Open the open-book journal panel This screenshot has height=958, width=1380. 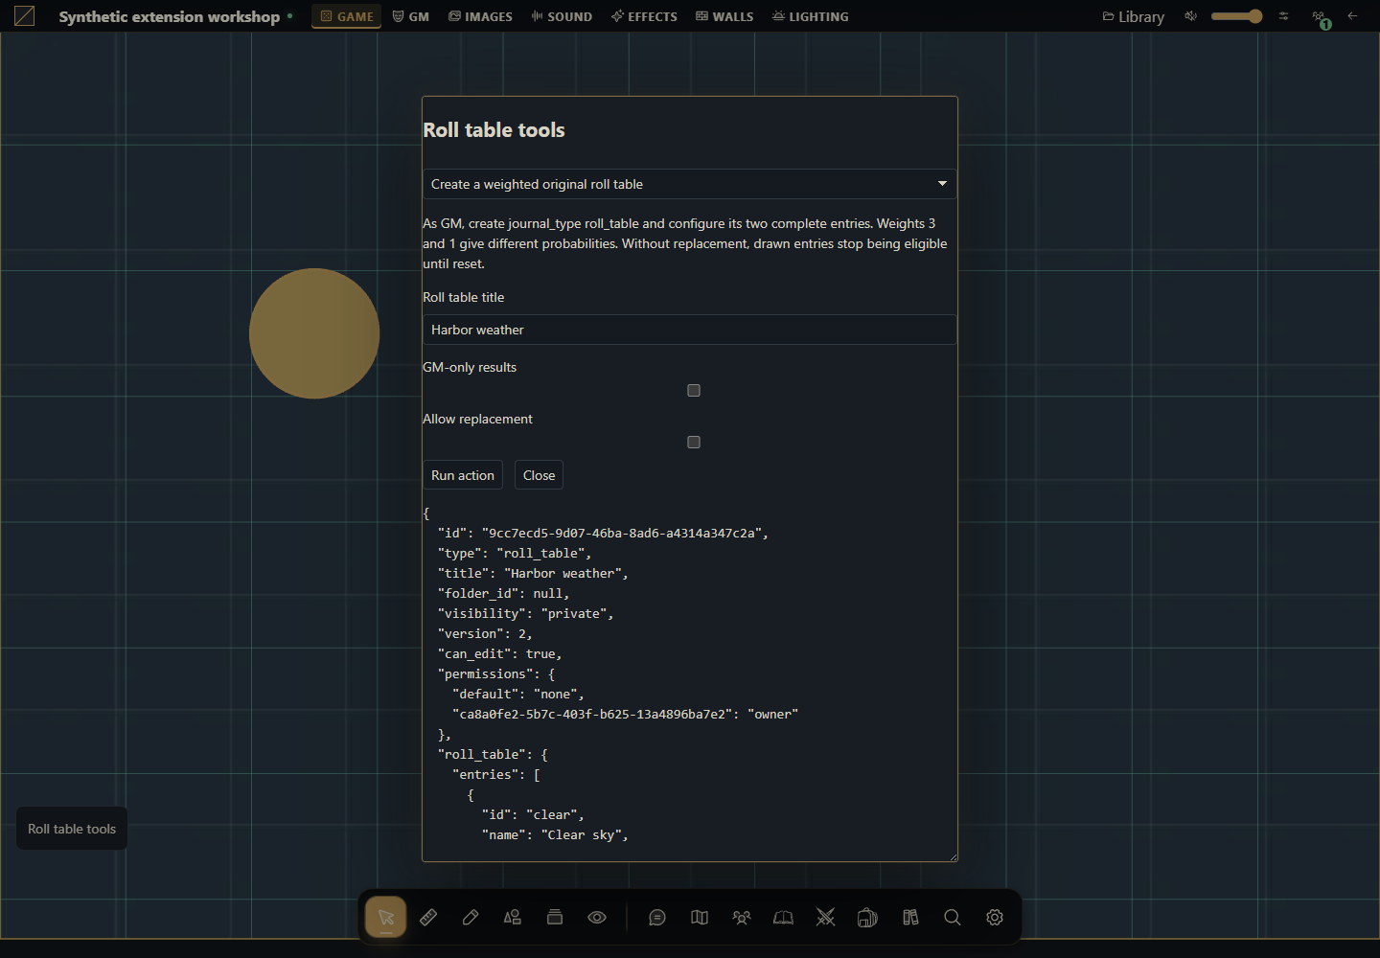pyautogui.click(x=784, y=917)
